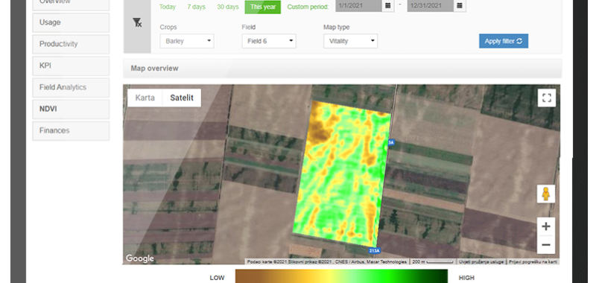Open the Field dropdown showing Field 6
This screenshot has height=283, width=596.
[269, 41]
